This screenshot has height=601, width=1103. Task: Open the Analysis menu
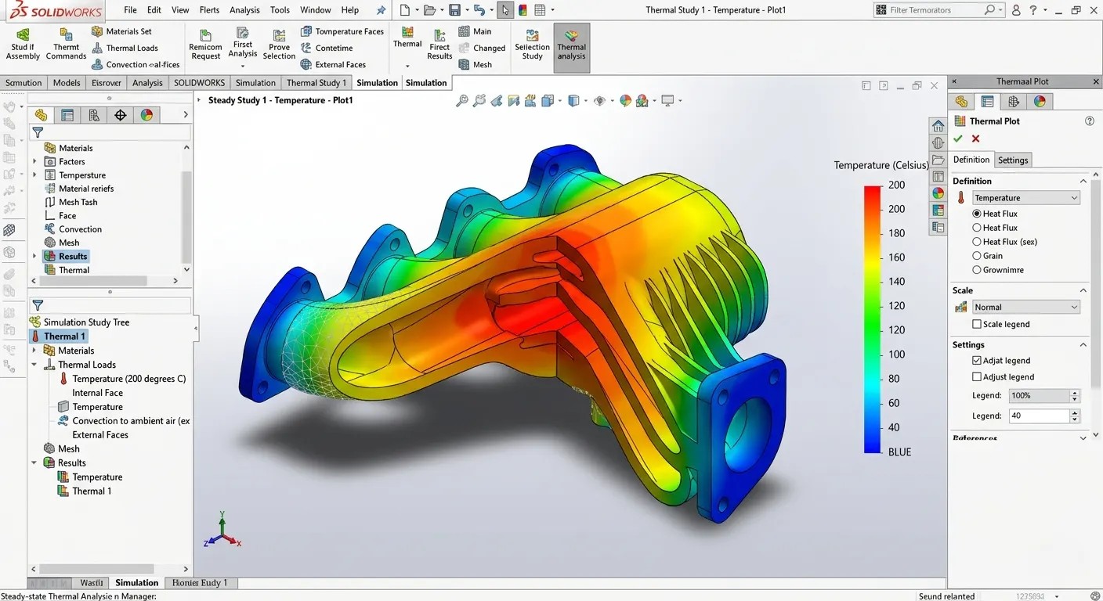coord(244,10)
